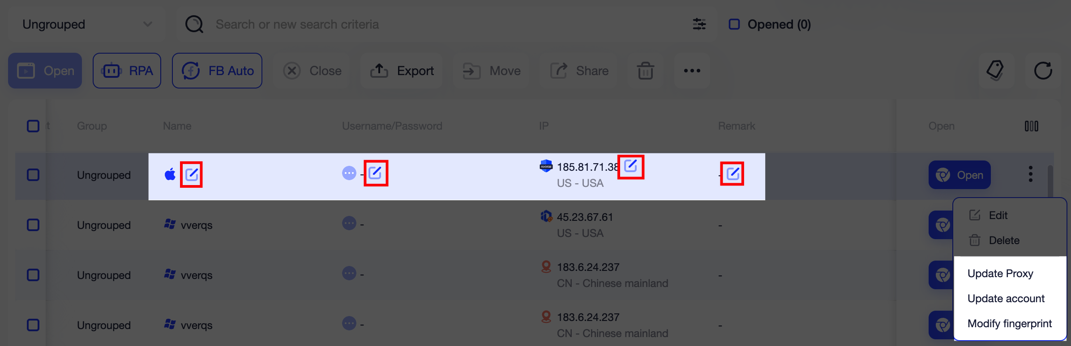
Task: Refresh the profile list
Action: (x=1043, y=70)
